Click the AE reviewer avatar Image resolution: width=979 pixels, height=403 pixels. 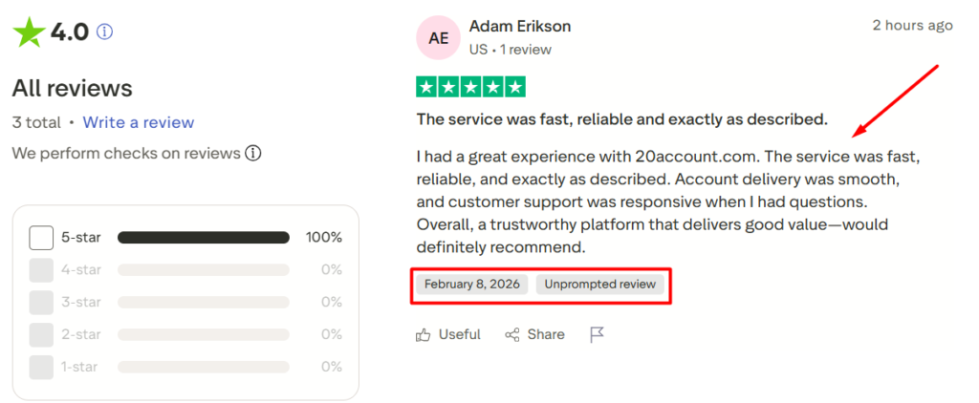[x=439, y=37]
